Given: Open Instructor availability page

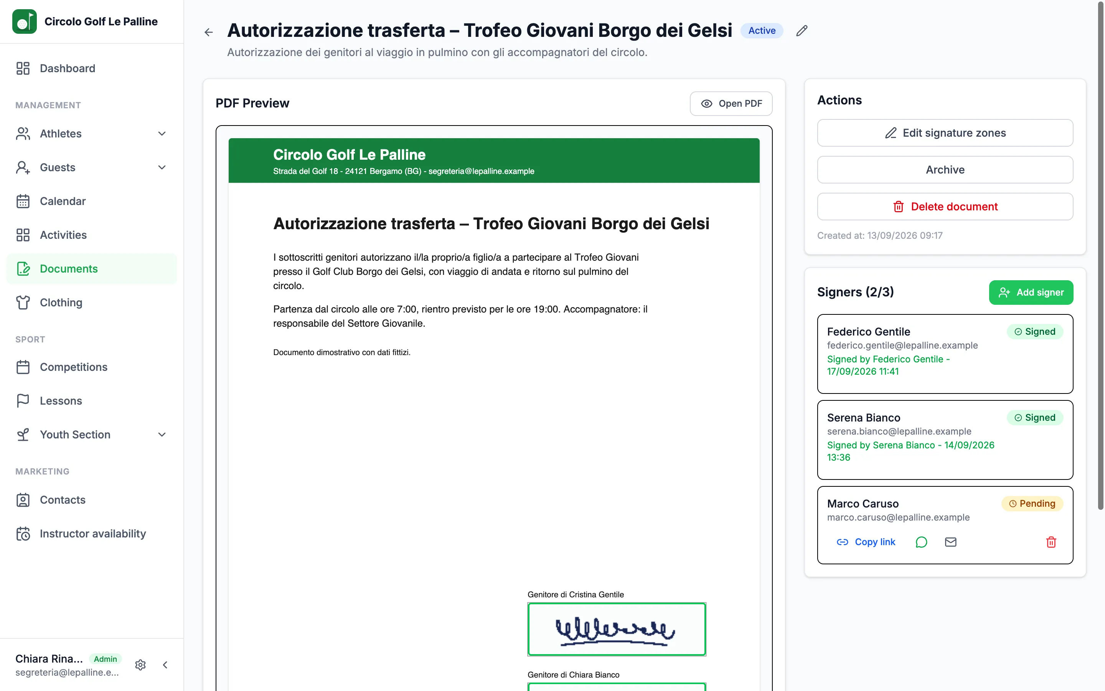Looking at the screenshot, I should (92, 534).
